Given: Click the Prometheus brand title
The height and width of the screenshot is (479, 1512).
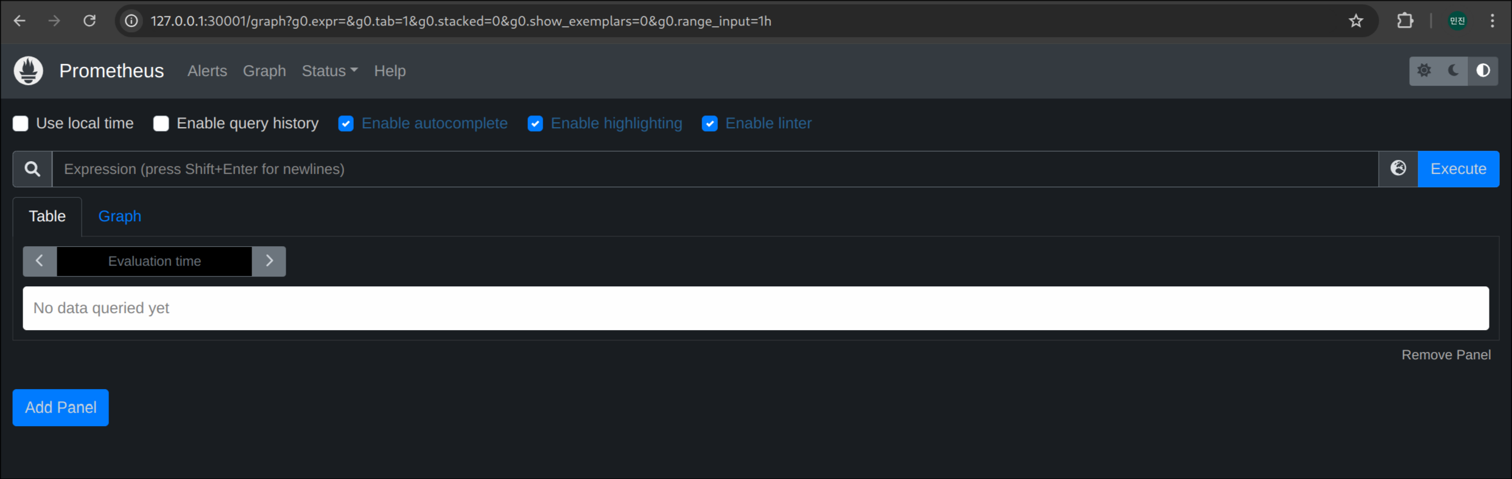Looking at the screenshot, I should coord(111,71).
